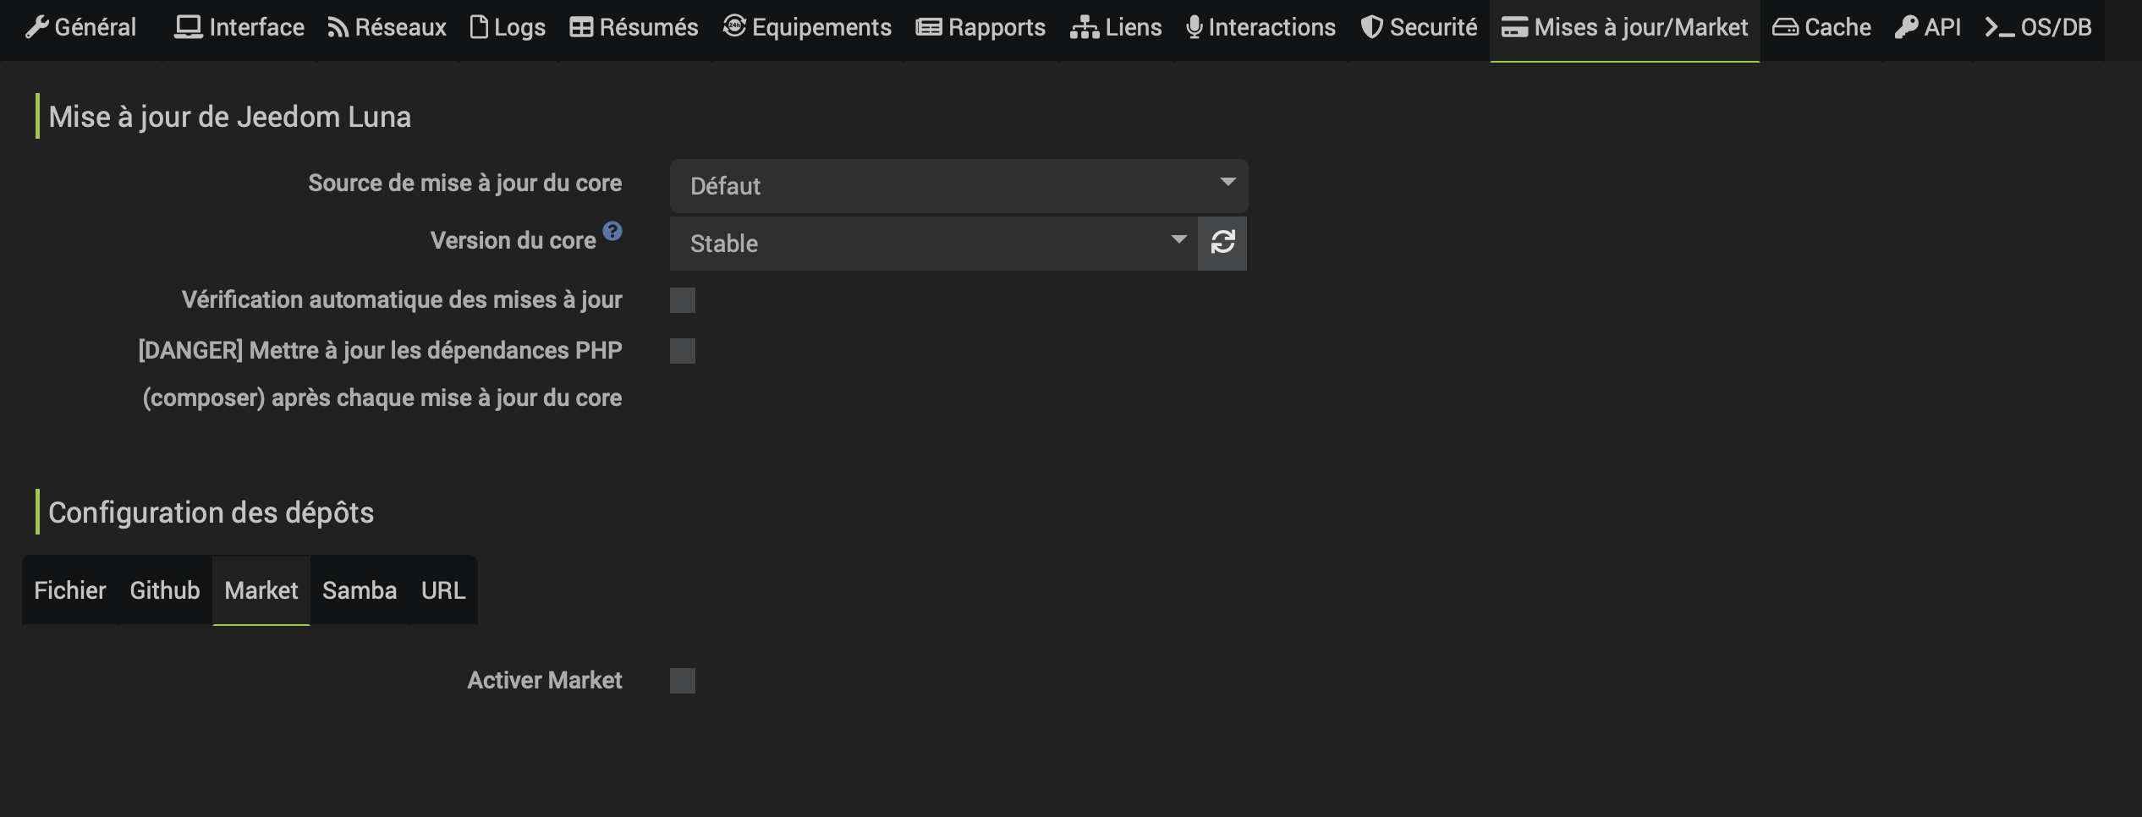Viewport: 2142px width, 817px height.
Task: Switch to the Github repository tab
Action: pyautogui.click(x=165, y=590)
